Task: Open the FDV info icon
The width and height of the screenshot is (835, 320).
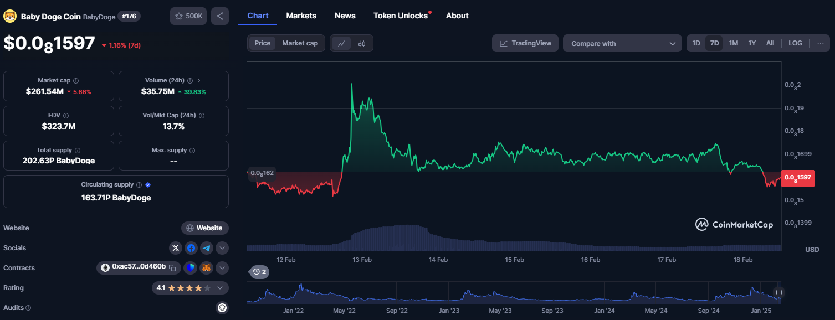Action: pyautogui.click(x=66, y=116)
